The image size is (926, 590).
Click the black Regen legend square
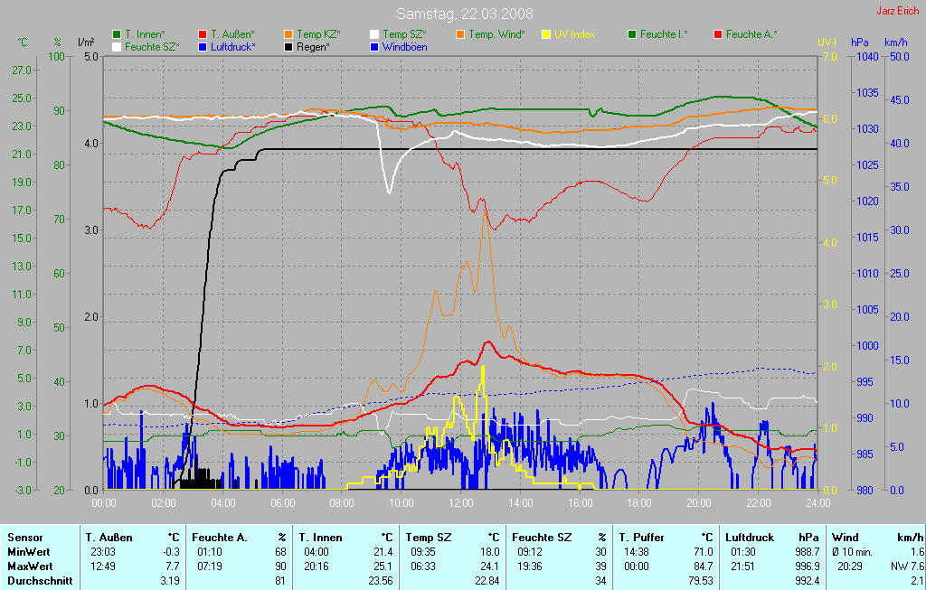coord(288,46)
